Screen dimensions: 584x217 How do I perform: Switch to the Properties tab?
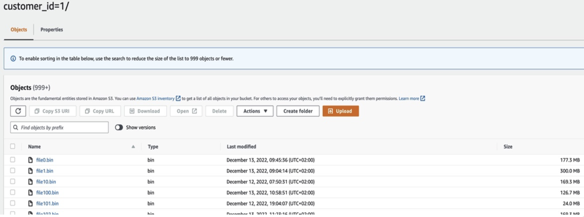(52, 30)
